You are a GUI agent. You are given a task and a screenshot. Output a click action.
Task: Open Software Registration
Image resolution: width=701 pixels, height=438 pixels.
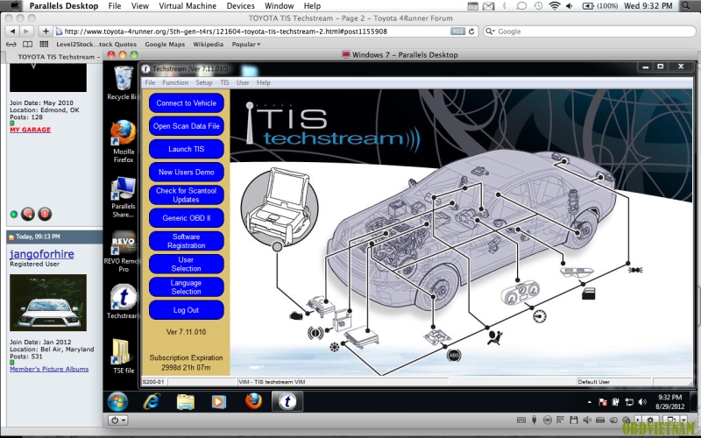186,242
